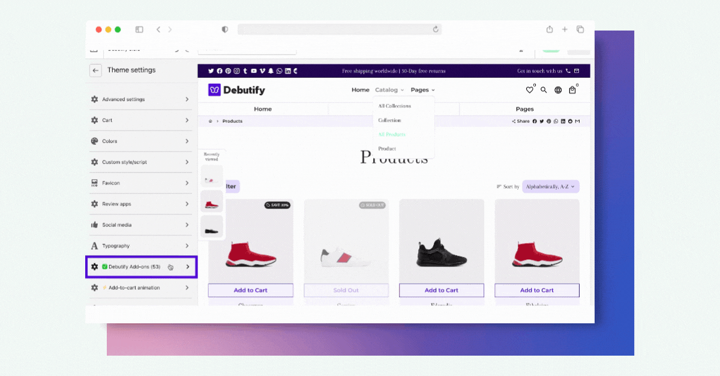The height and width of the screenshot is (376, 720).
Task: Expand the Typography settings row
Action: click(x=142, y=246)
